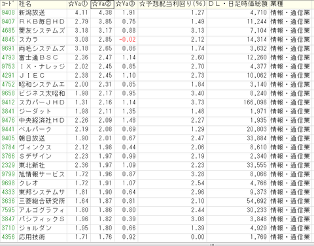This screenshot has height=246, width=314.
Task: Click code 9407 for RKB毎日HD
Action: pyautogui.click(x=9, y=22)
